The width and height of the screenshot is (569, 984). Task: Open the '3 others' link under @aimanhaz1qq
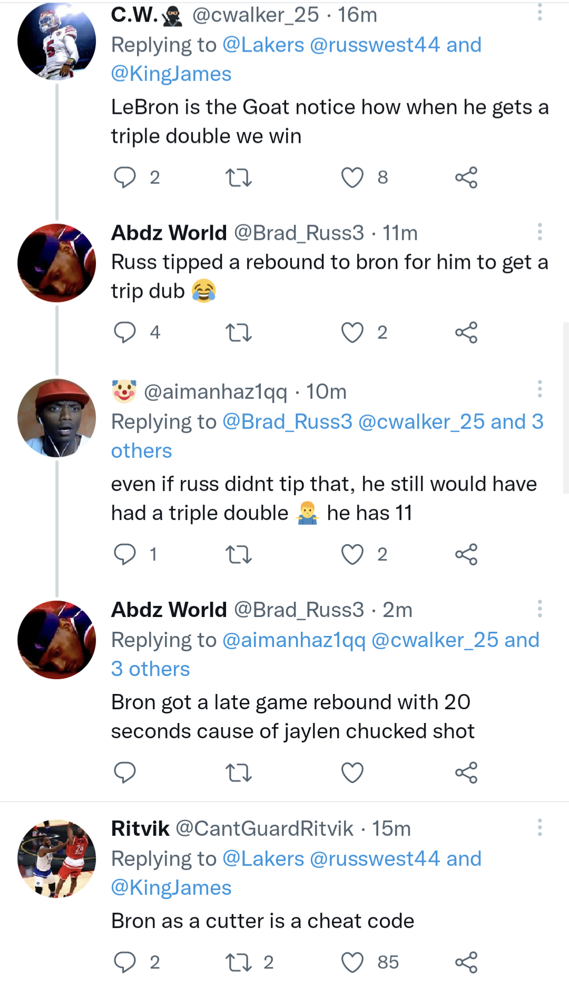141,451
